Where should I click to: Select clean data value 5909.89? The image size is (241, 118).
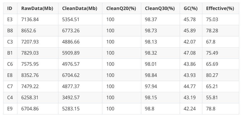point(71,53)
